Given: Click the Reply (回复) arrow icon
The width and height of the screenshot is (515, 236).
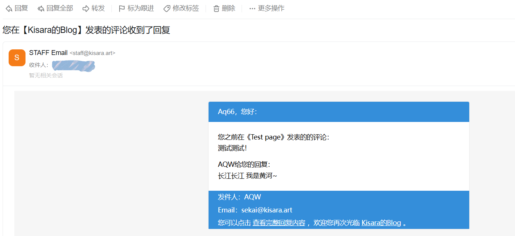Looking at the screenshot, I should tap(8, 8).
